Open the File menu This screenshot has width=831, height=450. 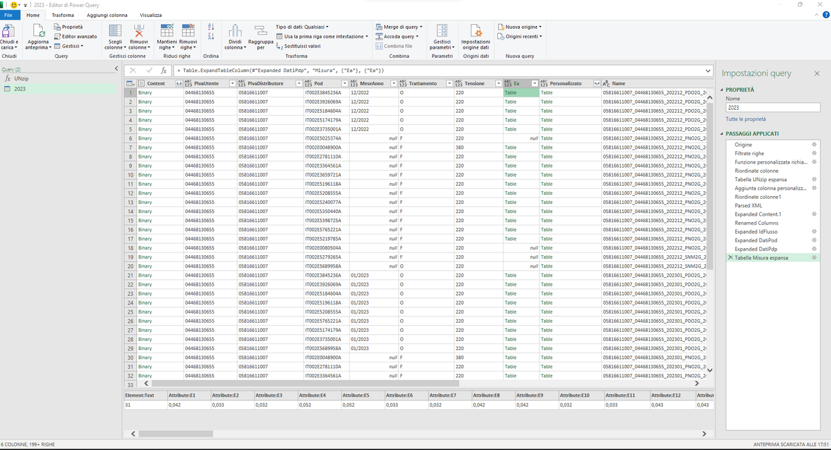click(x=10, y=15)
